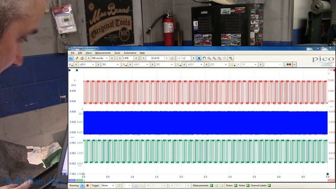
Task: Toggle Rulers legend green icon
Action: (236, 185)
